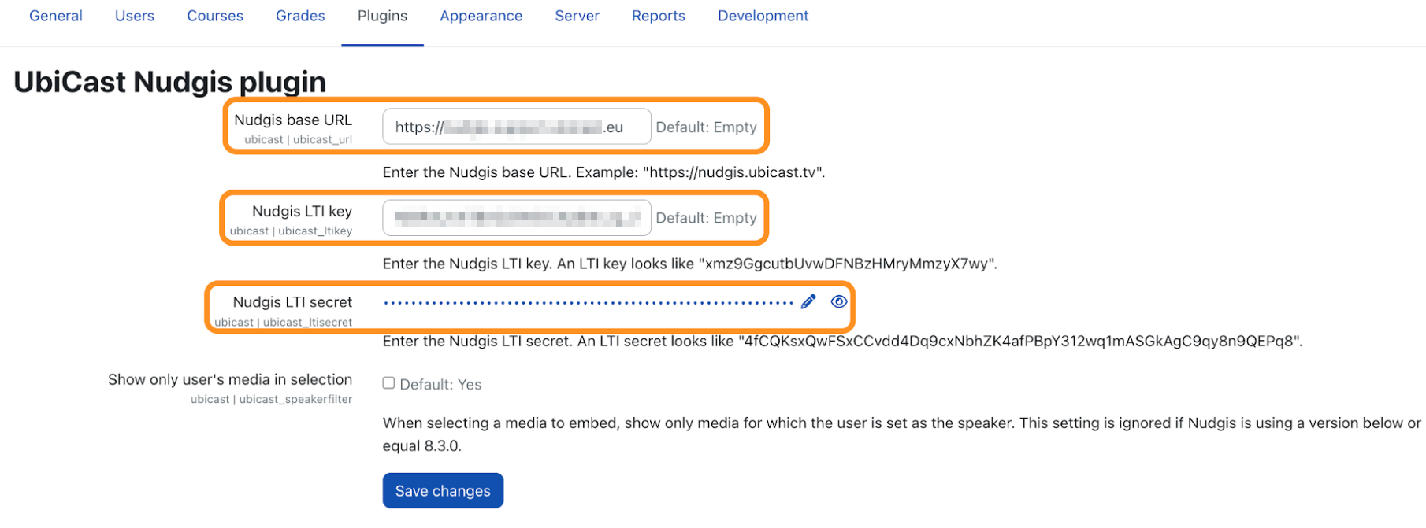Click the "Enter the Nudgis LTI key" description
The width and height of the screenshot is (1426, 528).
[690, 264]
